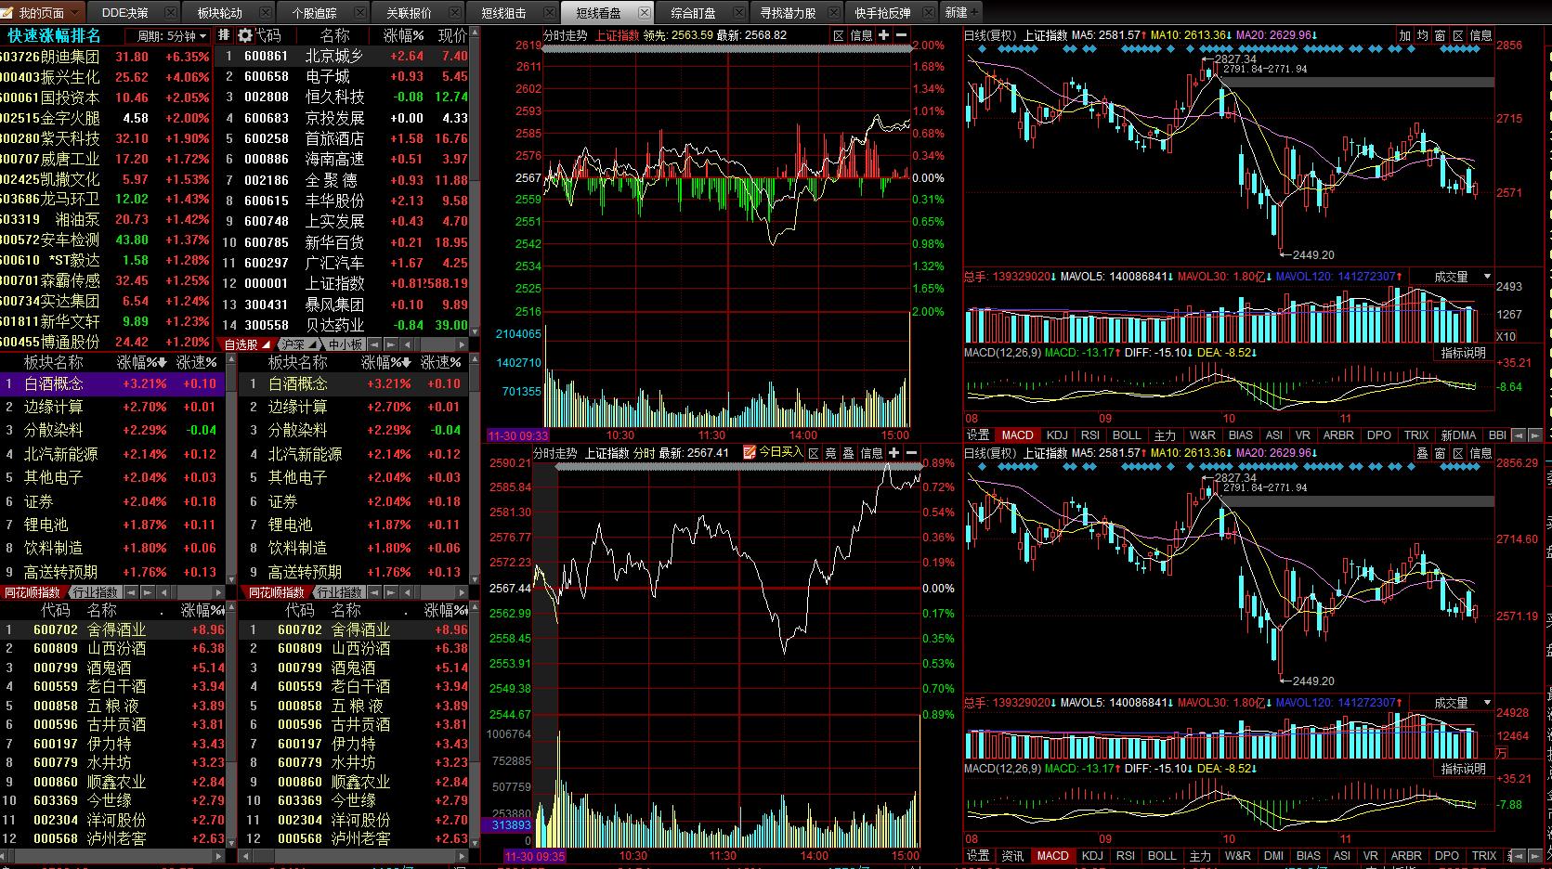Image resolution: width=1552 pixels, height=869 pixels.
Task: Toggle 叠 overlay on bottom intraday chart
Action: (849, 453)
